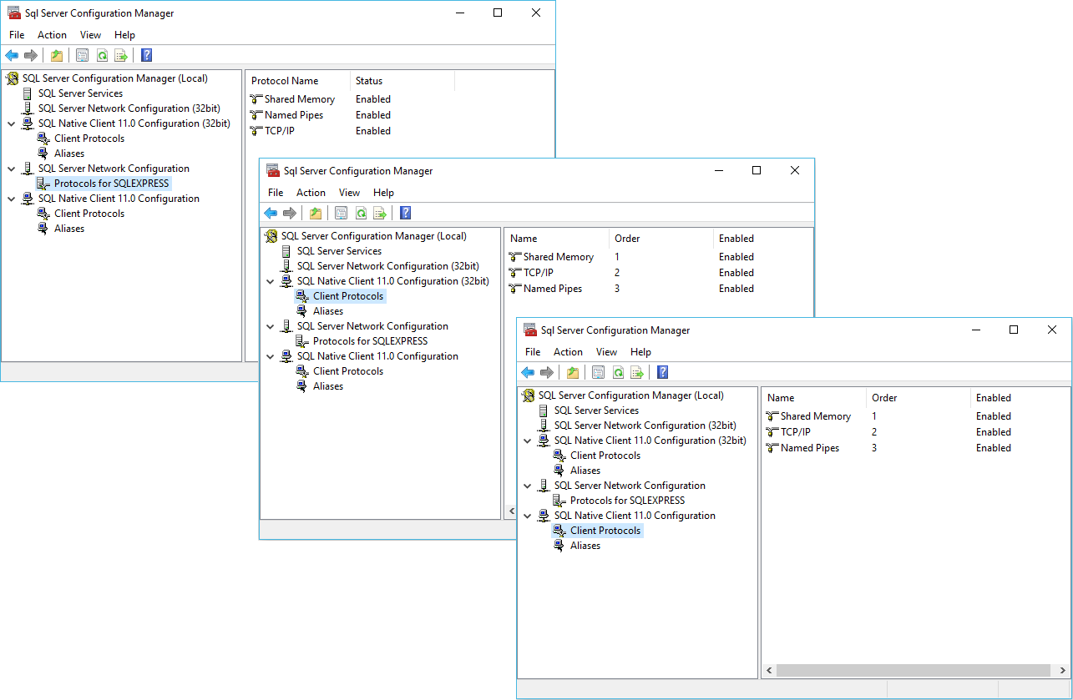
Task: Open Action menu in top-left window
Action: tap(52, 35)
